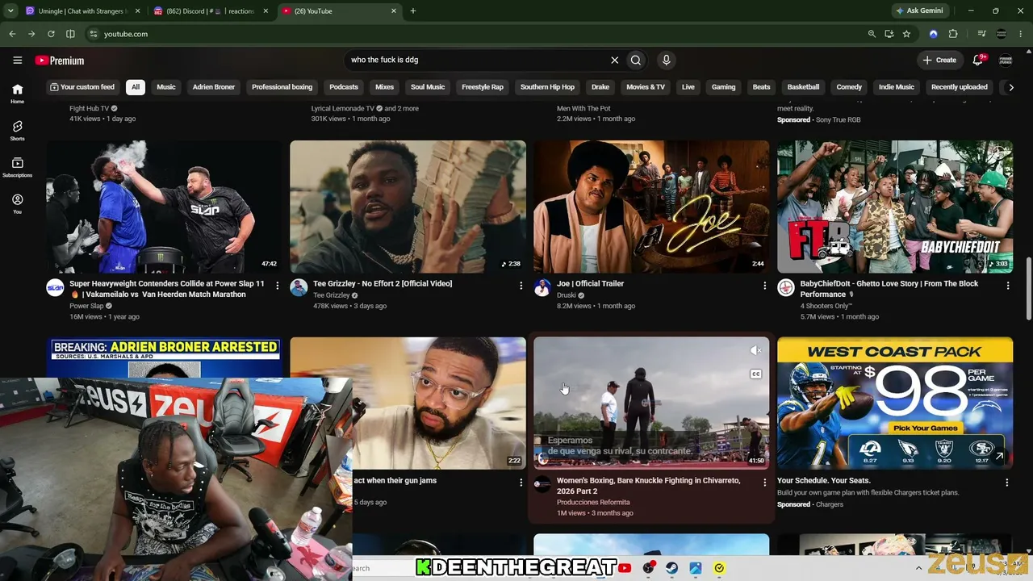The height and width of the screenshot is (581, 1033).
Task: Open the YouTube guide hamburger menu
Action: click(17, 61)
